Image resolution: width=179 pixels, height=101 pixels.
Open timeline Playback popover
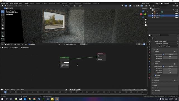tap(8, 90)
